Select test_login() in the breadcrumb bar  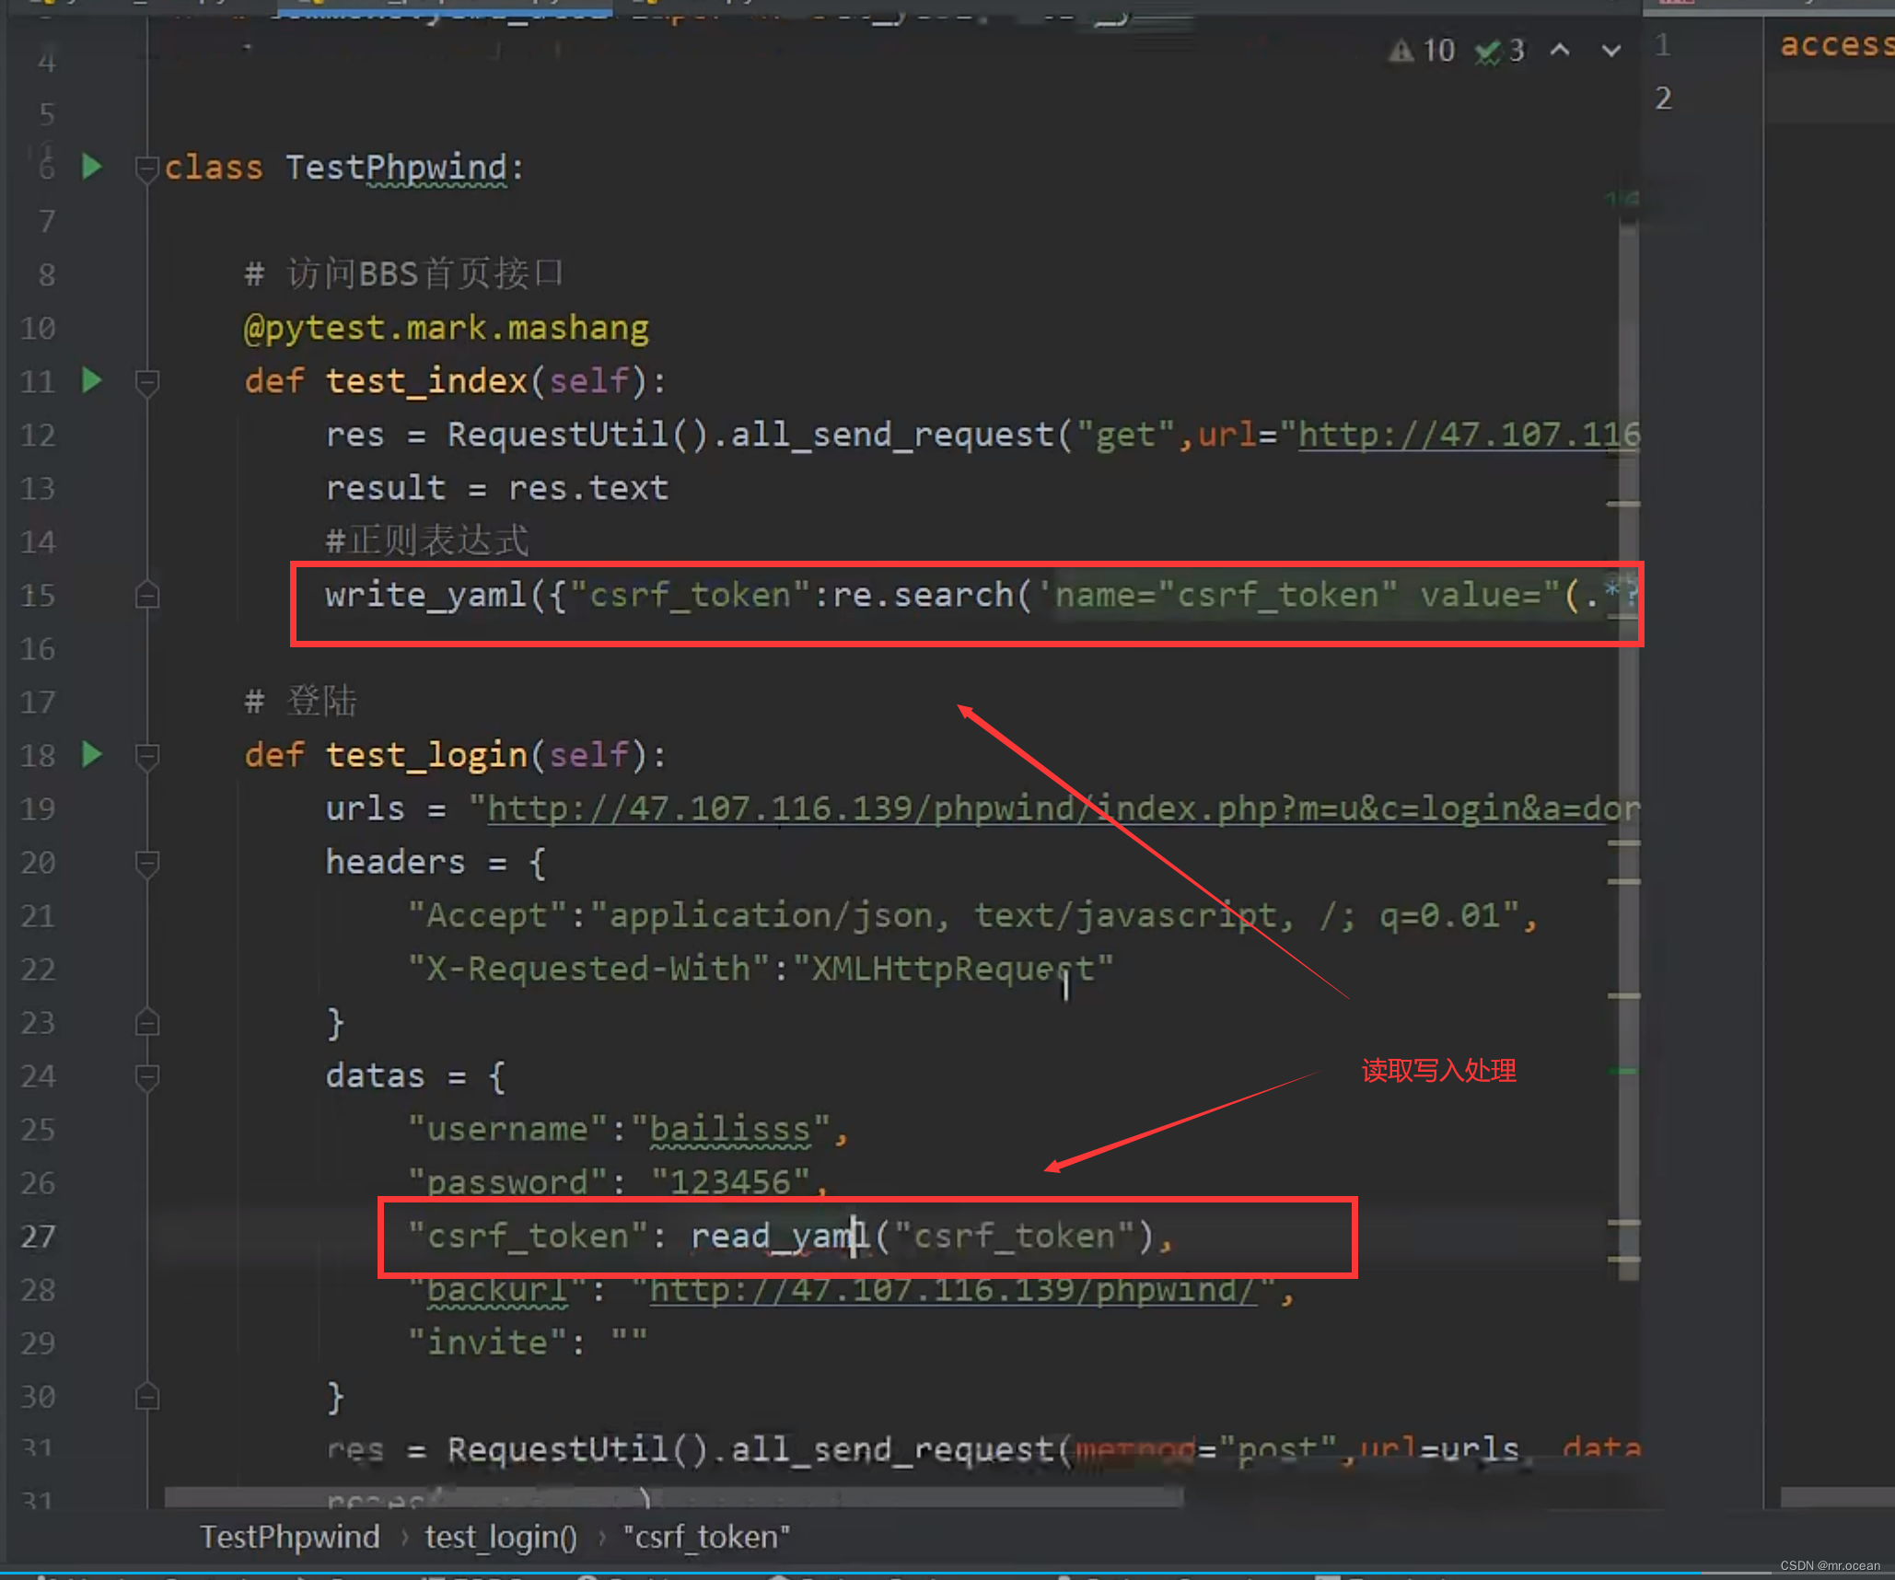pos(500,1537)
